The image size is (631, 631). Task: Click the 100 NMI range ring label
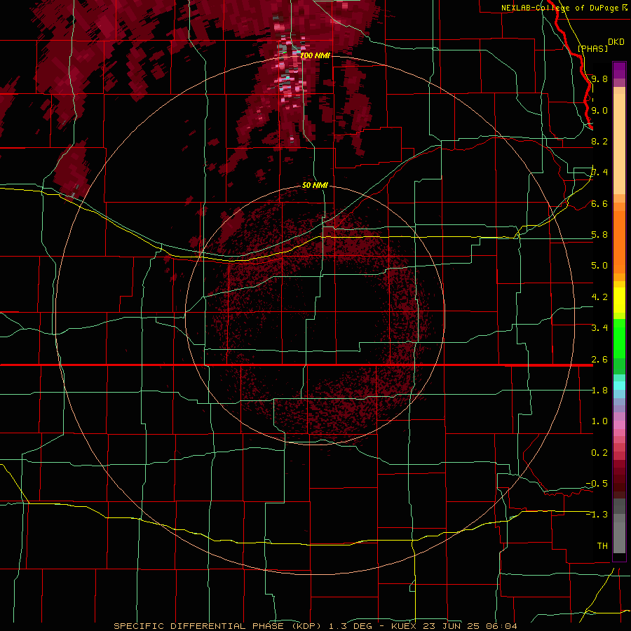click(x=315, y=55)
